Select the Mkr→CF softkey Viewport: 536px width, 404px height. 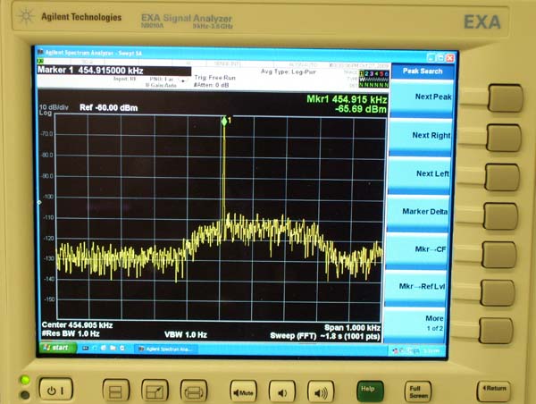pos(417,250)
